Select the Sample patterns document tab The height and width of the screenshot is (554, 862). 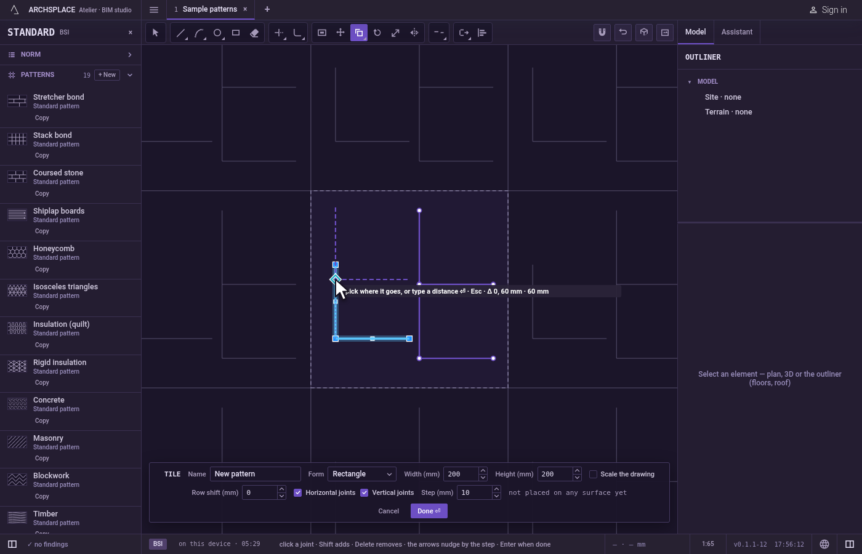tap(209, 9)
